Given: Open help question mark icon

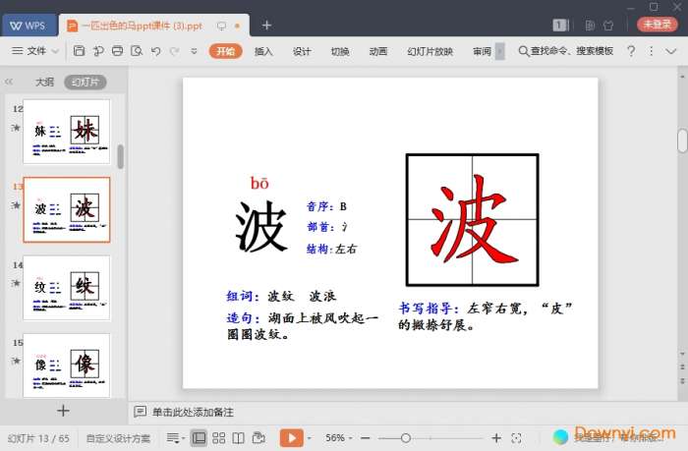Looking at the screenshot, I should (x=631, y=51).
